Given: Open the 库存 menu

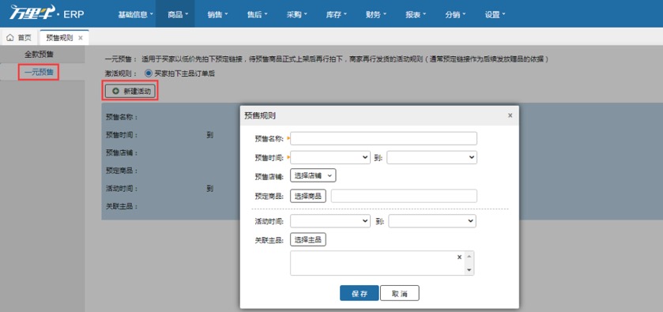Looking at the screenshot, I should point(336,14).
